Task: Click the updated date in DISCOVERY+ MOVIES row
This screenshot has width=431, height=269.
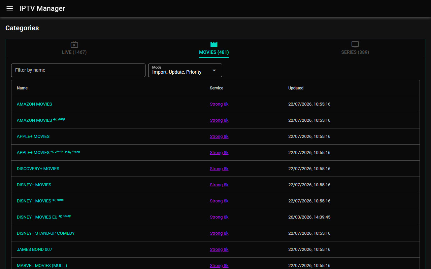Action: tap(309, 169)
